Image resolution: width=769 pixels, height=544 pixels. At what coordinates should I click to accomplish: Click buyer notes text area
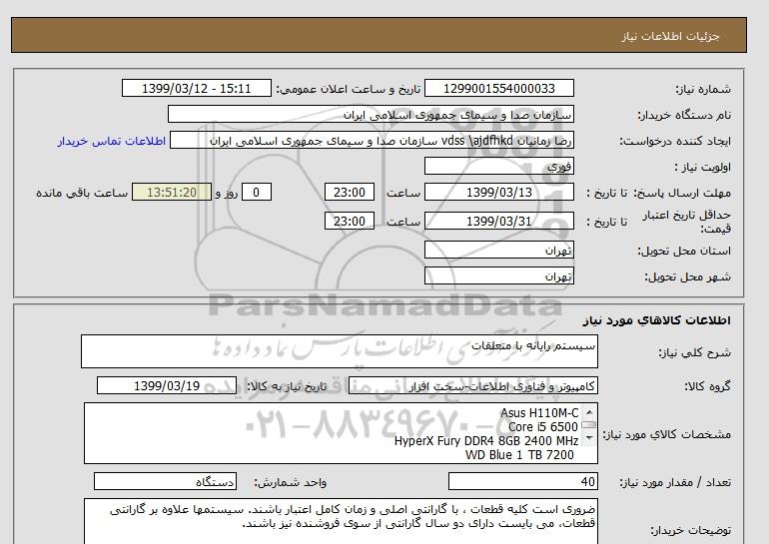click(x=341, y=521)
